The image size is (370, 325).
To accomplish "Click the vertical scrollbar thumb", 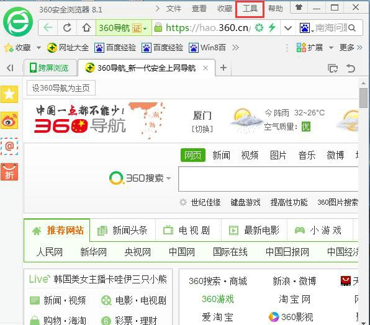I will click(363, 97).
